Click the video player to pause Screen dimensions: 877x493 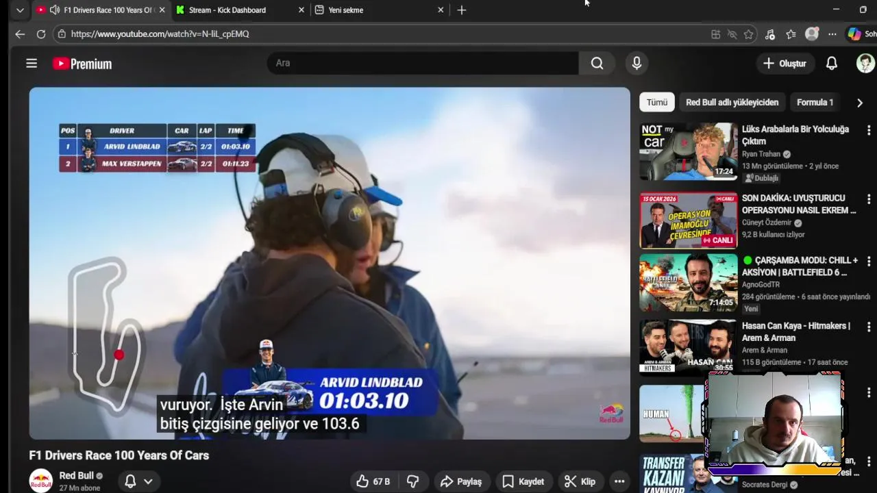329,263
